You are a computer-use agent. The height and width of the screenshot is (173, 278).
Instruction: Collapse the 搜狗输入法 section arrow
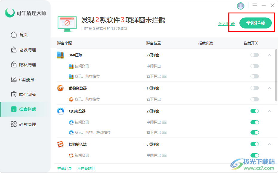pyautogui.click(x=269, y=144)
